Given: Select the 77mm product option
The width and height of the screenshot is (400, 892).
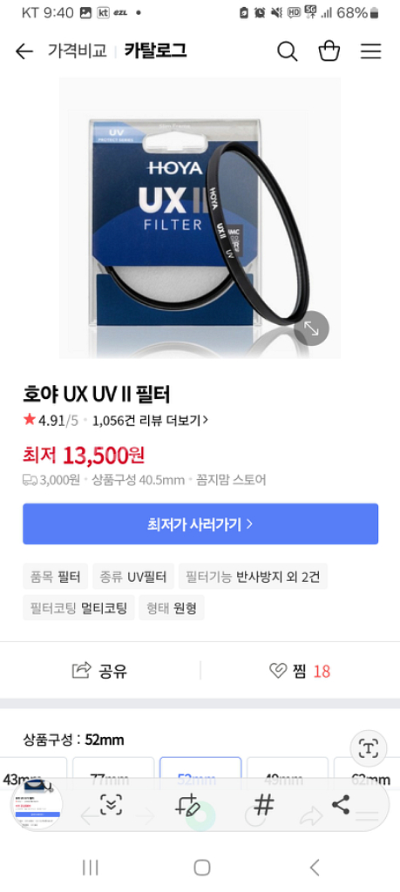Looking at the screenshot, I should click(113, 772).
